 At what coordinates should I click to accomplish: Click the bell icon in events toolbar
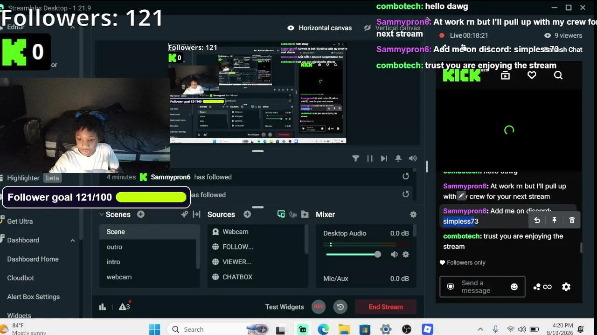click(398, 159)
